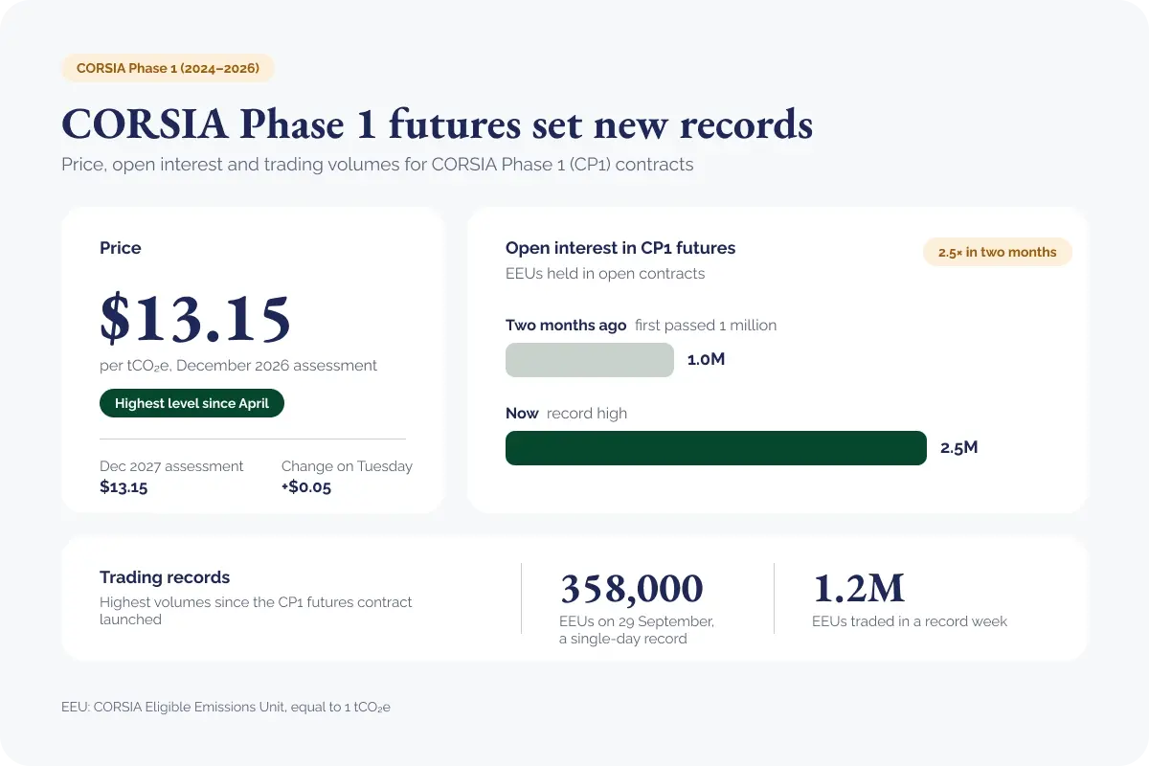
Task: Click the Dec 2027 assessment label
Action: click(x=171, y=466)
